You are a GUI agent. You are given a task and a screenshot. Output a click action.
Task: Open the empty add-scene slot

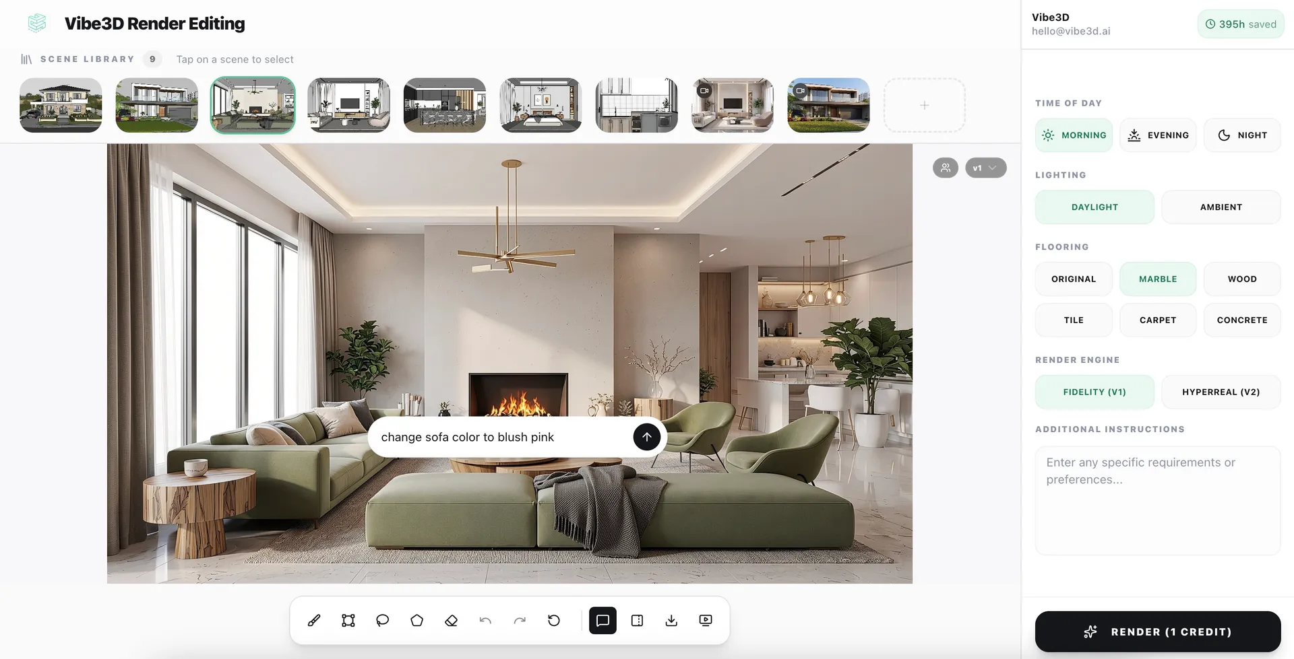(x=924, y=105)
